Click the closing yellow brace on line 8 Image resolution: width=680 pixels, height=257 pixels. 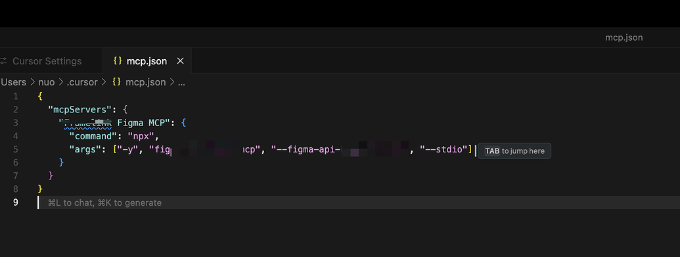(40, 189)
